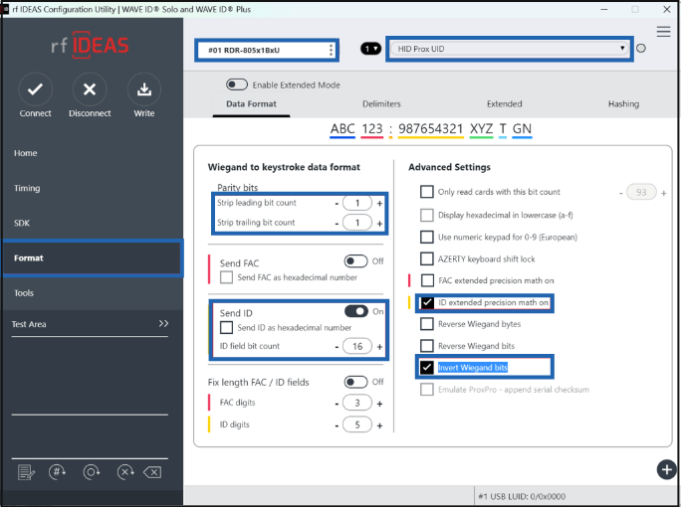Click the three dots on reader selector
This screenshot has height=507, width=681.
coord(331,50)
